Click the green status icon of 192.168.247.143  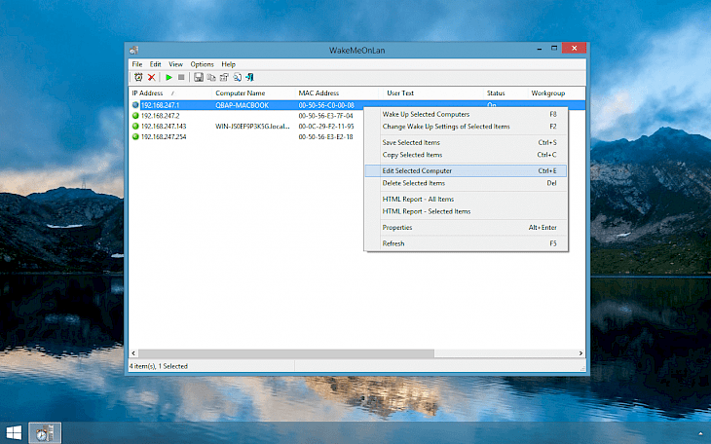click(135, 126)
